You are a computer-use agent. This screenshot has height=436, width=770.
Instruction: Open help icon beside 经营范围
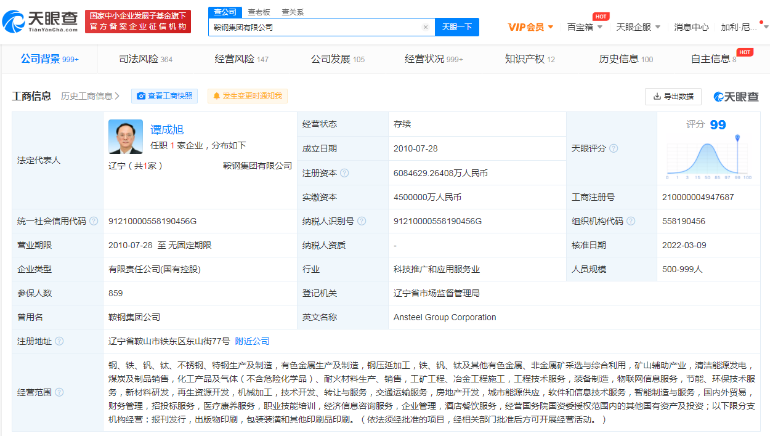point(59,392)
